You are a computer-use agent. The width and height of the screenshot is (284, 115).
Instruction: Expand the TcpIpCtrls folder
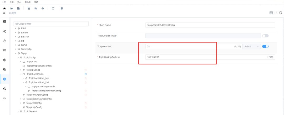point(21,62)
